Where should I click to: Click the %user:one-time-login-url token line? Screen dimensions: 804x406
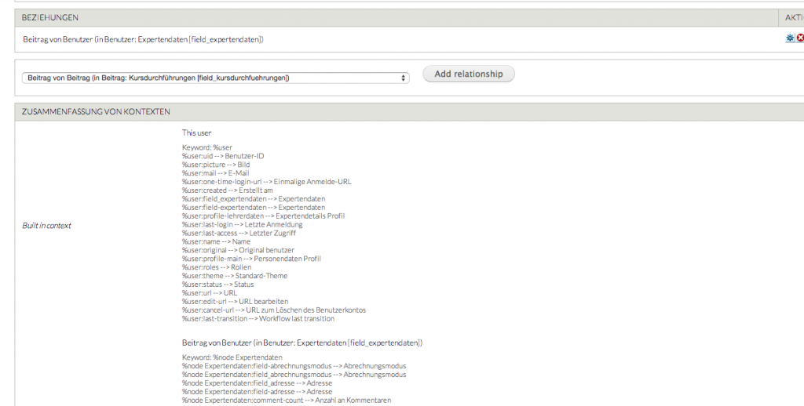[x=266, y=182]
